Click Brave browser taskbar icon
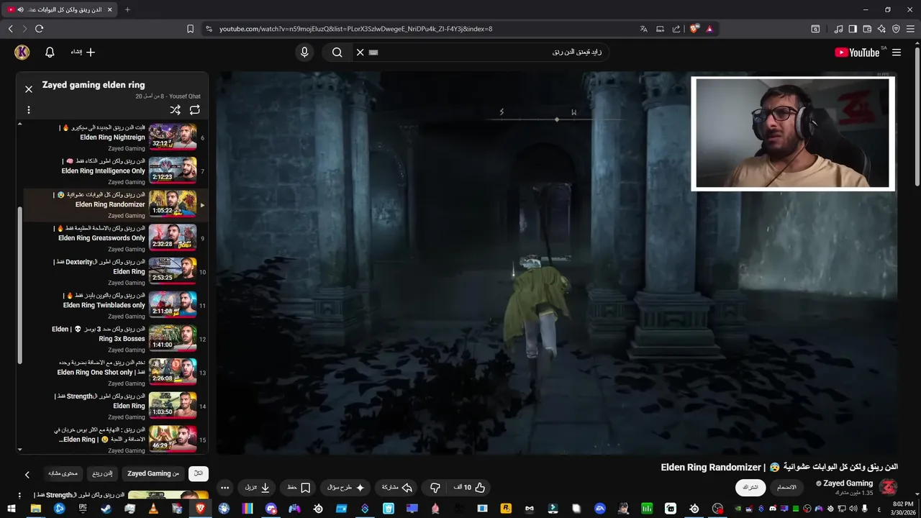921x518 pixels. click(x=200, y=509)
